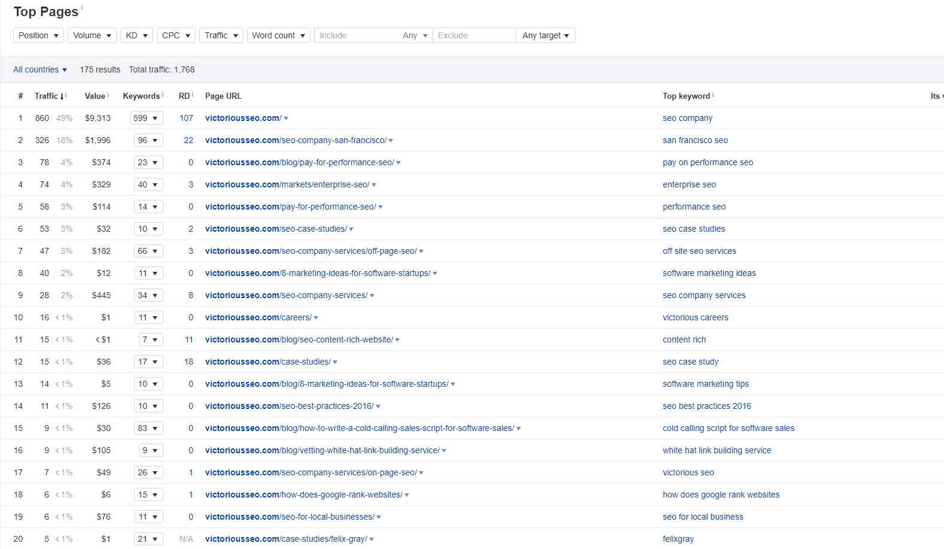Sort by RD column header
944x549 pixels.
point(184,96)
